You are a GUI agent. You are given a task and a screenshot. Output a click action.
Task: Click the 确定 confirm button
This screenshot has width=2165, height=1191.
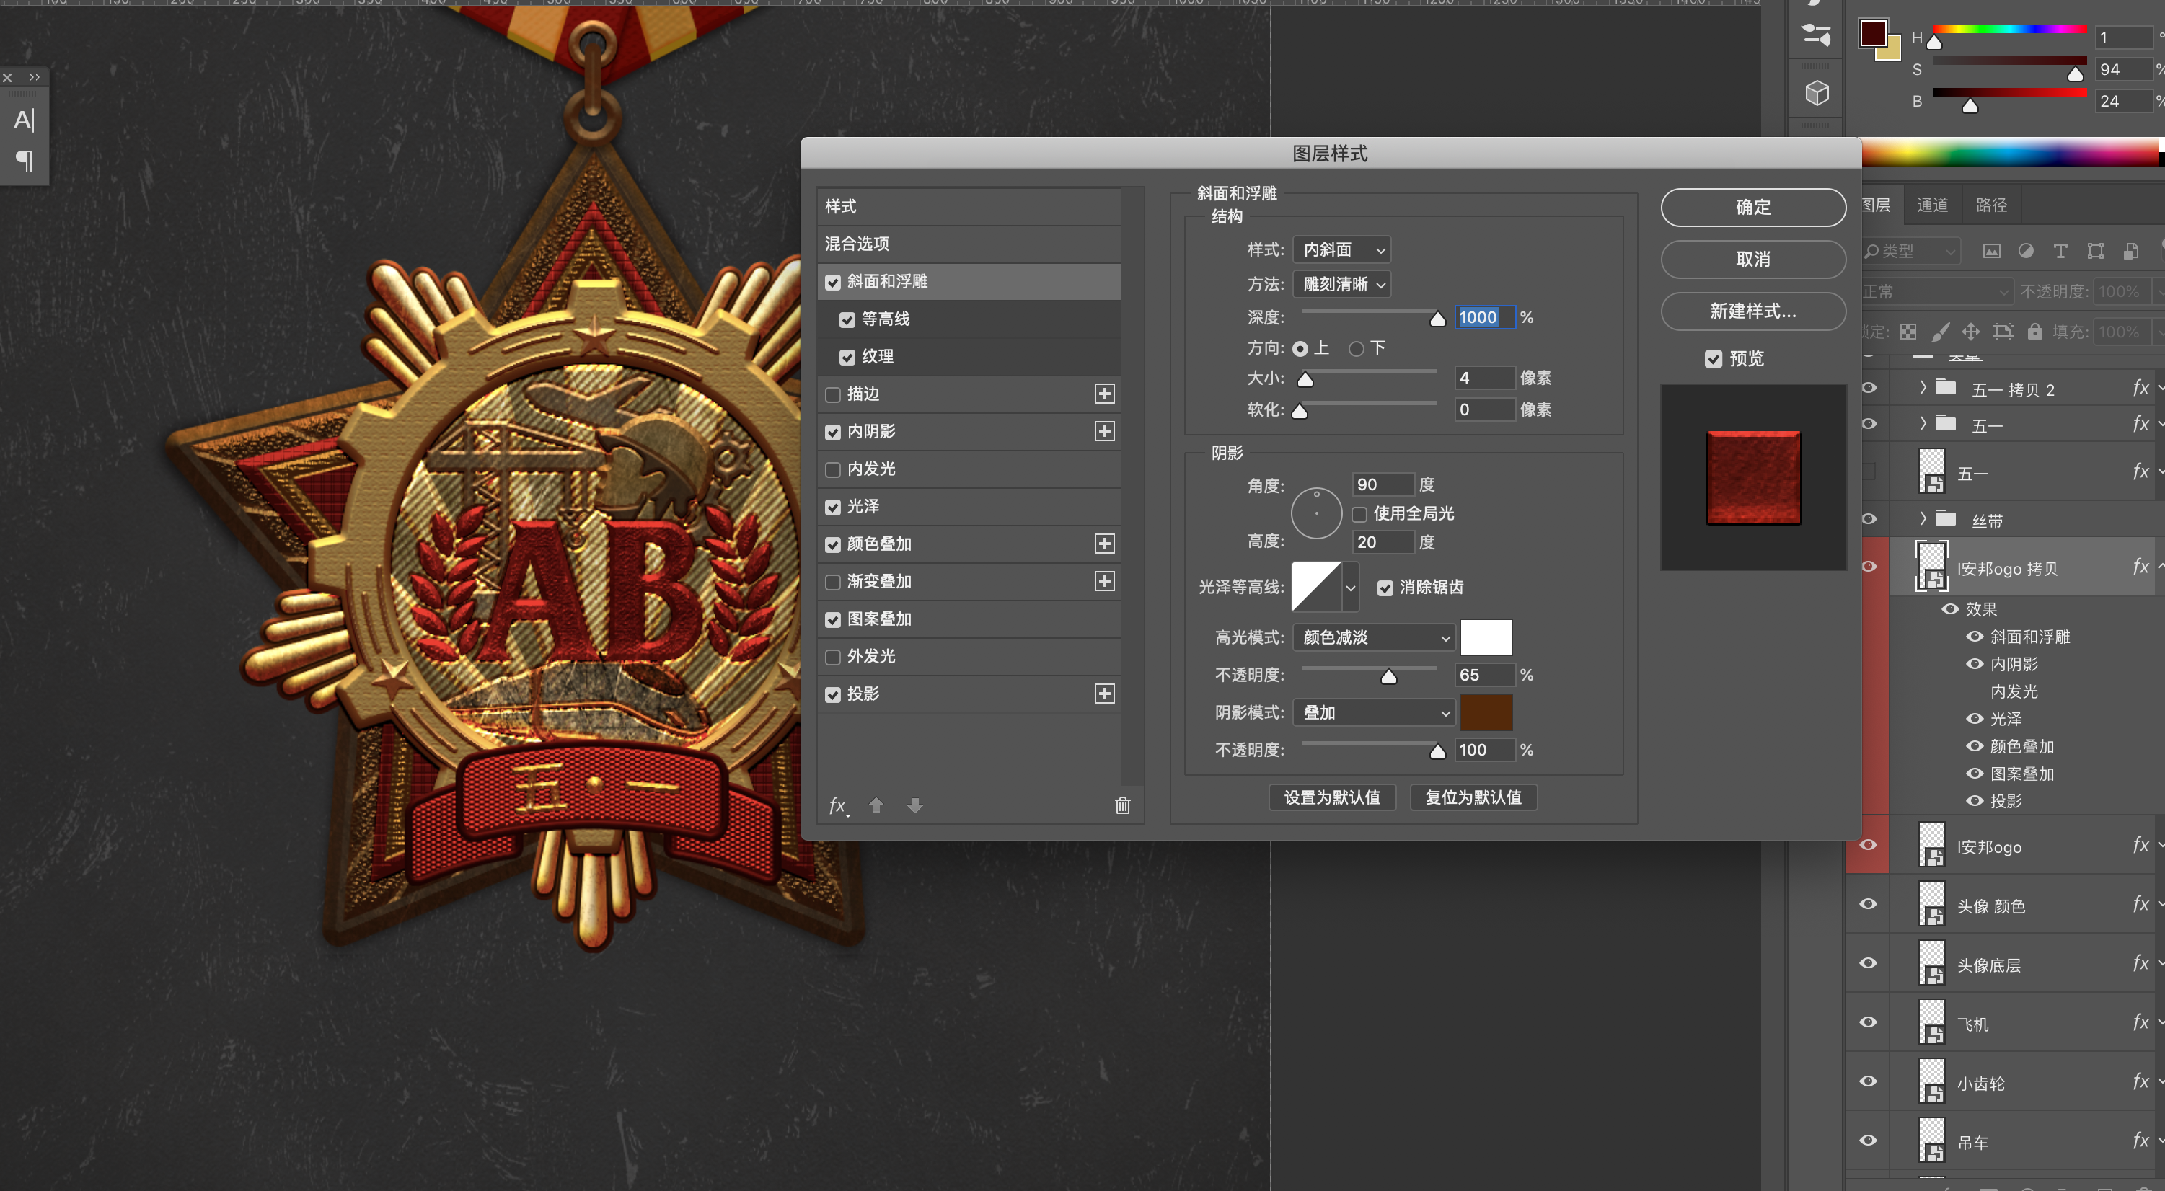[x=1752, y=208]
